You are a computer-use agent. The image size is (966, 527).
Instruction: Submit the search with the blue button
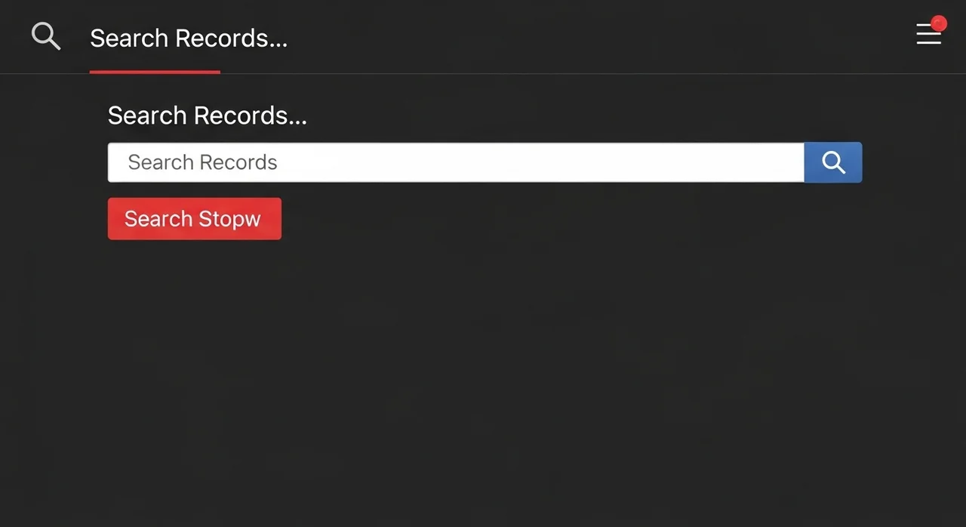(833, 162)
